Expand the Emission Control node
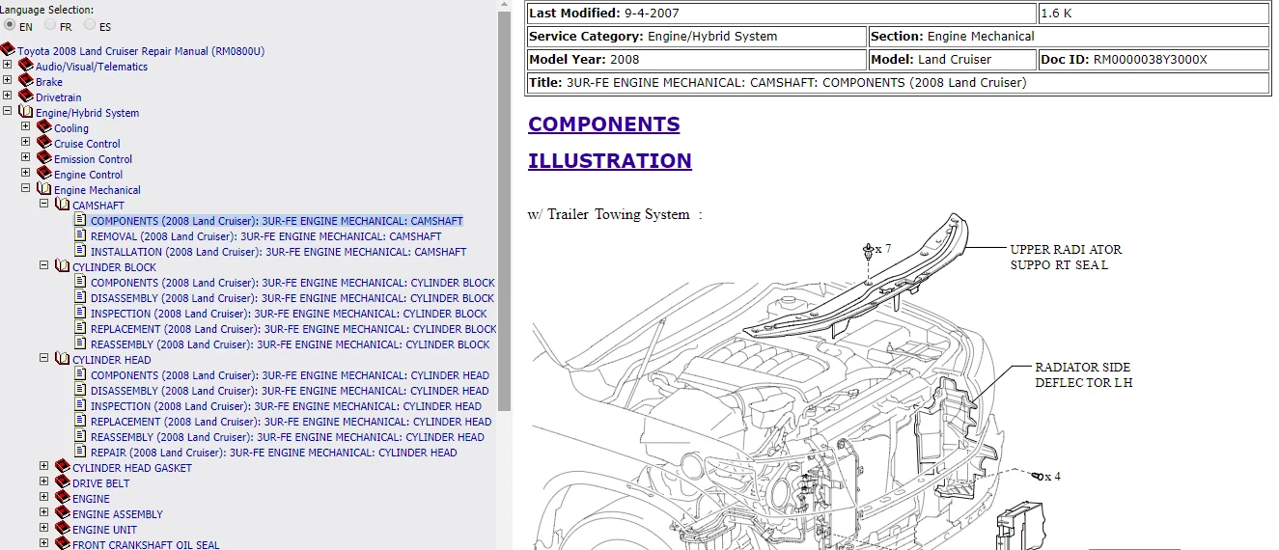The image size is (1279, 550). (x=26, y=158)
